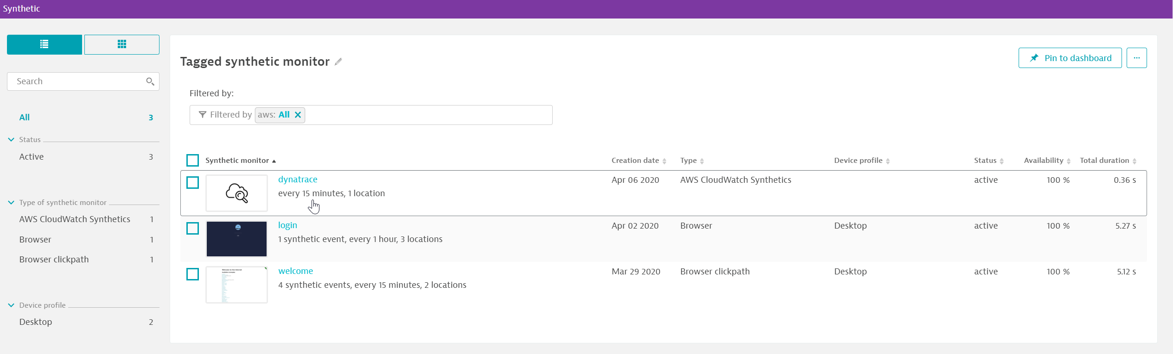This screenshot has height=354, width=1173.
Task: Sort by Creation date column
Action: [639, 161]
